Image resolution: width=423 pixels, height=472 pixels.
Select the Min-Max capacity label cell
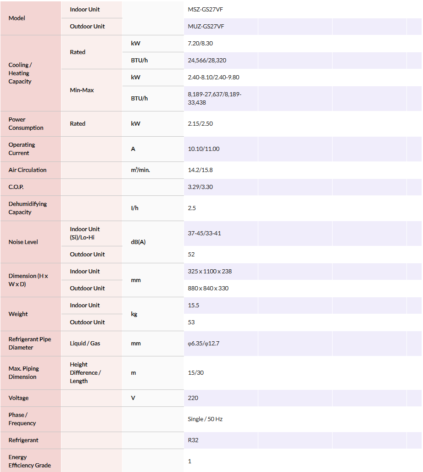[x=82, y=90]
